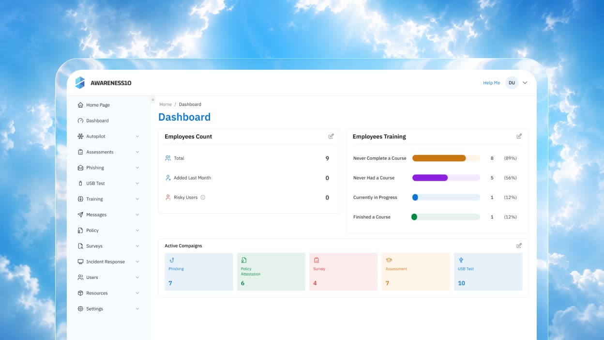604x340 pixels.
Task: Click the blue Currently in Progress bar
Action: pyautogui.click(x=415, y=197)
